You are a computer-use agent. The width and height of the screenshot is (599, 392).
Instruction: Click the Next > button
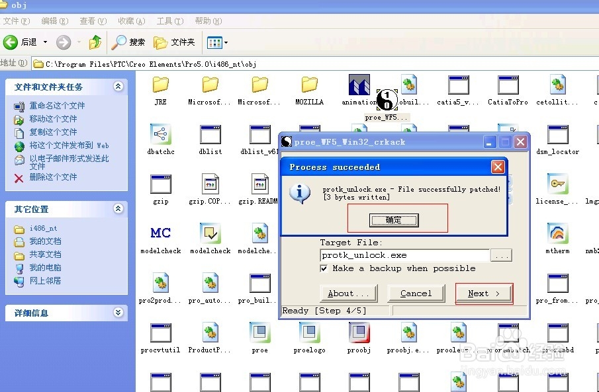(x=484, y=294)
